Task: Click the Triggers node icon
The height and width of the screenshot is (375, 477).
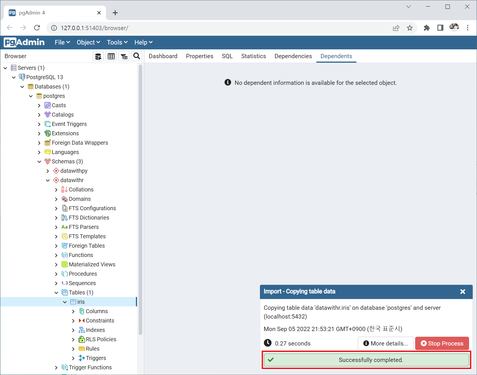Action: pos(82,358)
